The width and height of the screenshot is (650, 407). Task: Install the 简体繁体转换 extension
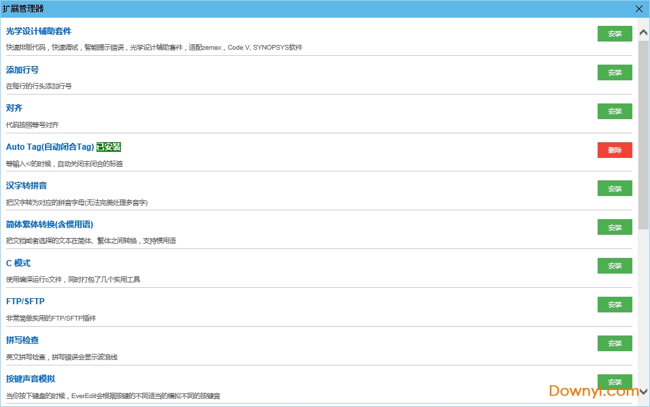coord(615,227)
